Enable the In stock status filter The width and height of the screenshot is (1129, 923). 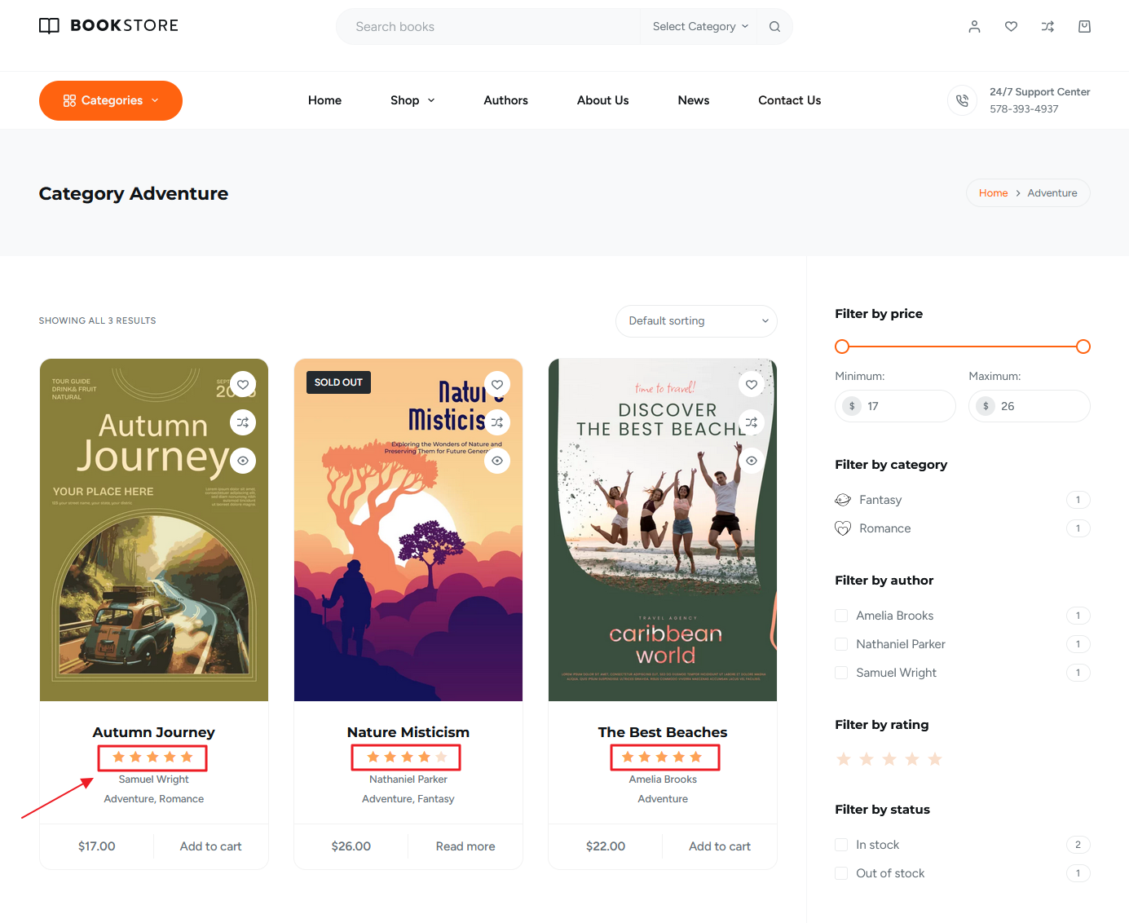point(841,845)
